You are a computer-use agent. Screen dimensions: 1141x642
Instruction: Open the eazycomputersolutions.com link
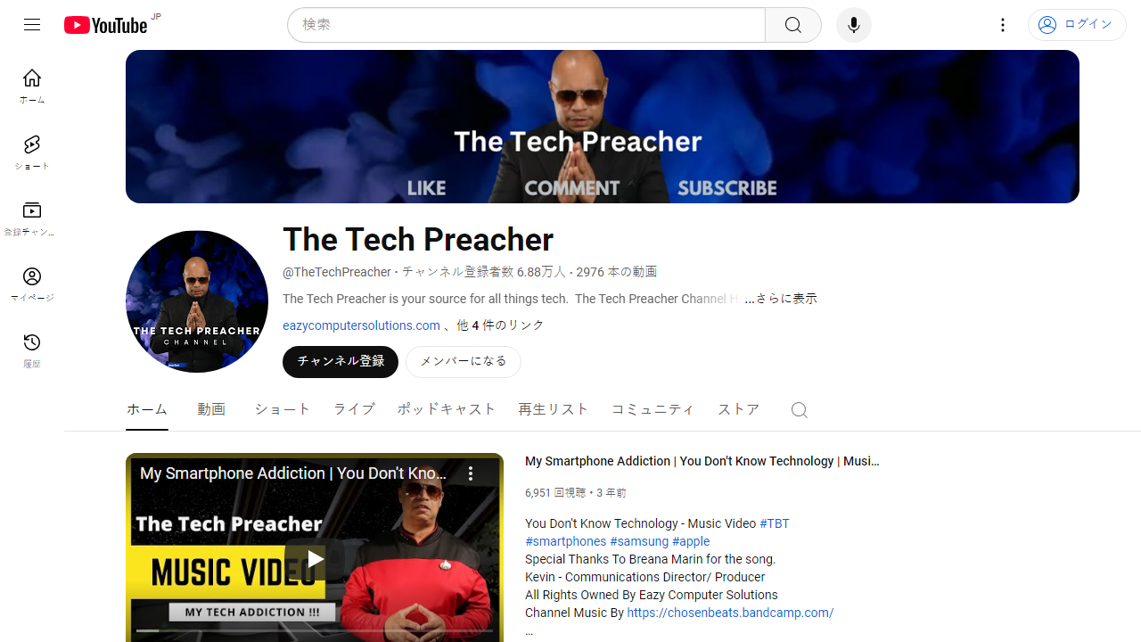361,325
